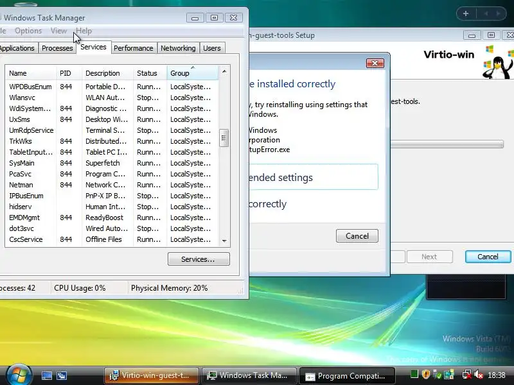The width and height of the screenshot is (514, 385).
Task: Click the plus icon in the top-right sidebar control
Action: point(466,13)
